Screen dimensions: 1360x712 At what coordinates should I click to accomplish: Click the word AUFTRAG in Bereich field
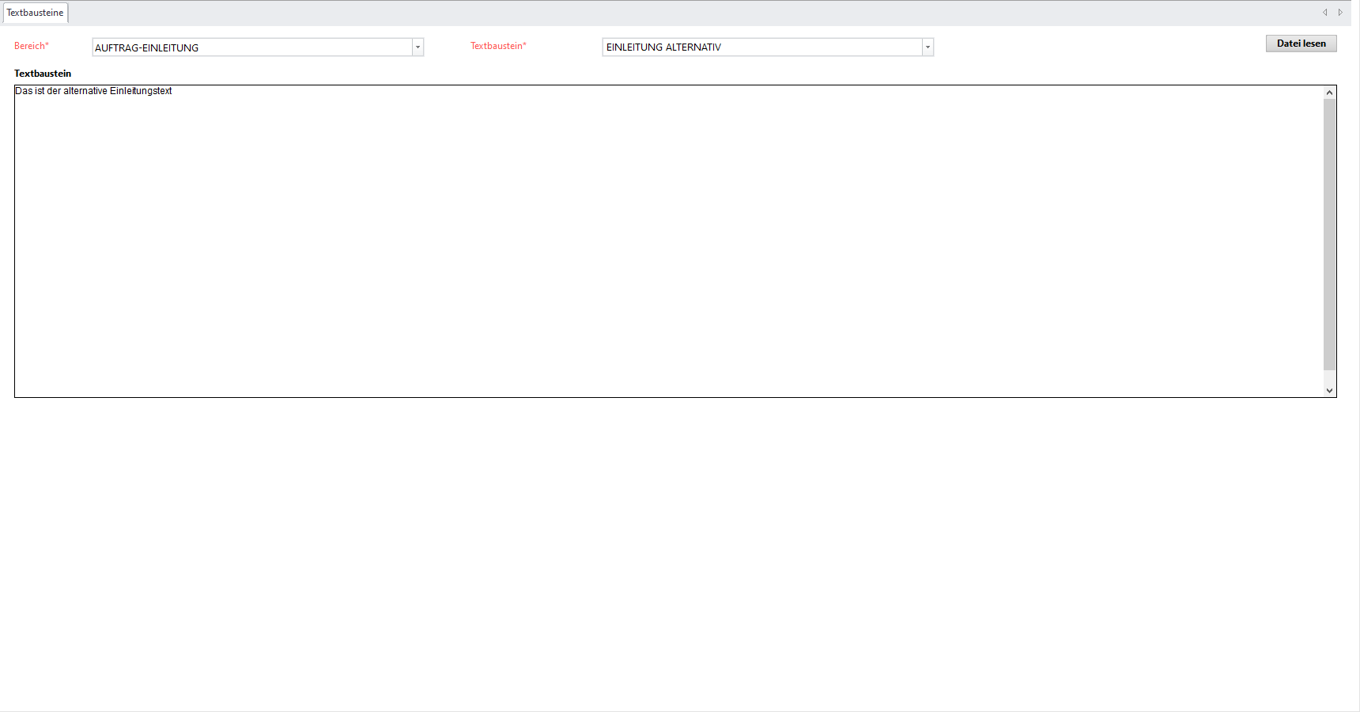[116, 48]
